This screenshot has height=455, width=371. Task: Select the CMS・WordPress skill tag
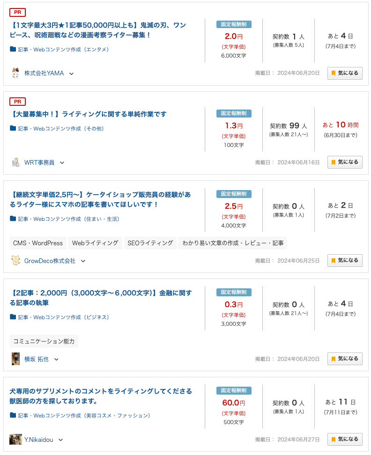point(38,243)
